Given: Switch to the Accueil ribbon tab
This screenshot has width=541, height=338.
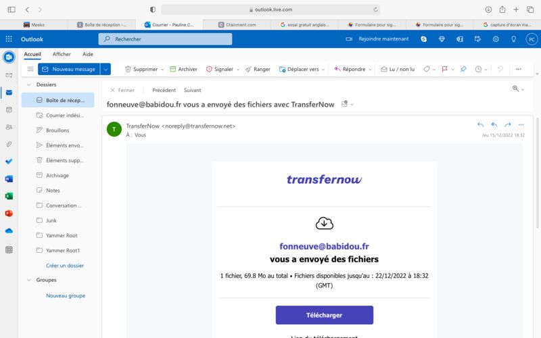Looking at the screenshot, I should pos(32,54).
